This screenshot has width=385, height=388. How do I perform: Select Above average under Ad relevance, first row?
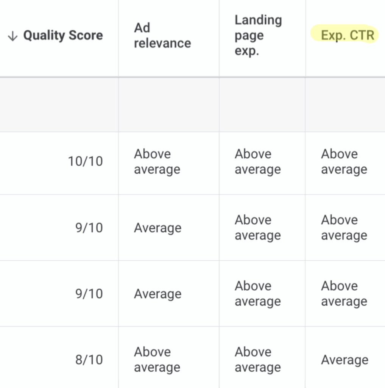[x=157, y=161]
